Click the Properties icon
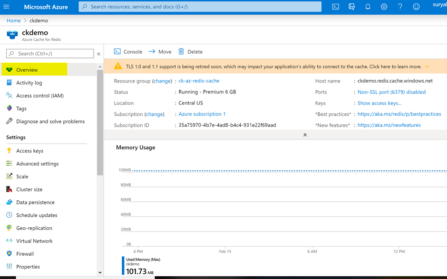Screen dimensions: 447x279 pos(9,267)
